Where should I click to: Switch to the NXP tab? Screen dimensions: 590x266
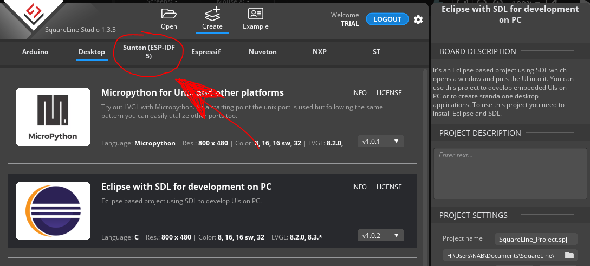tap(320, 52)
